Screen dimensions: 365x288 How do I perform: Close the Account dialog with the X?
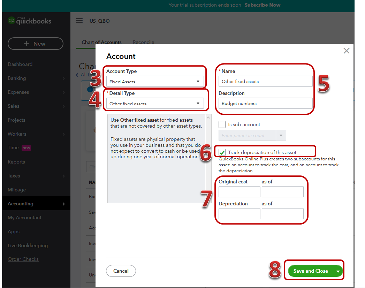pyautogui.click(x=346, y=51)
